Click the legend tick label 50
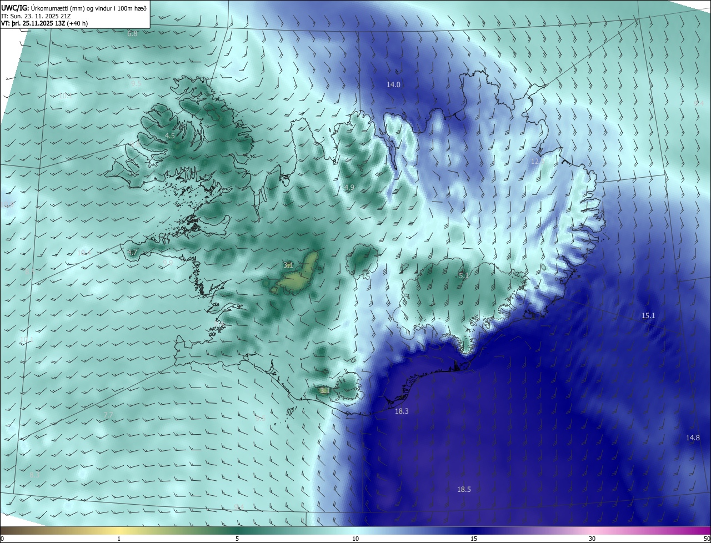 (707, 539)
